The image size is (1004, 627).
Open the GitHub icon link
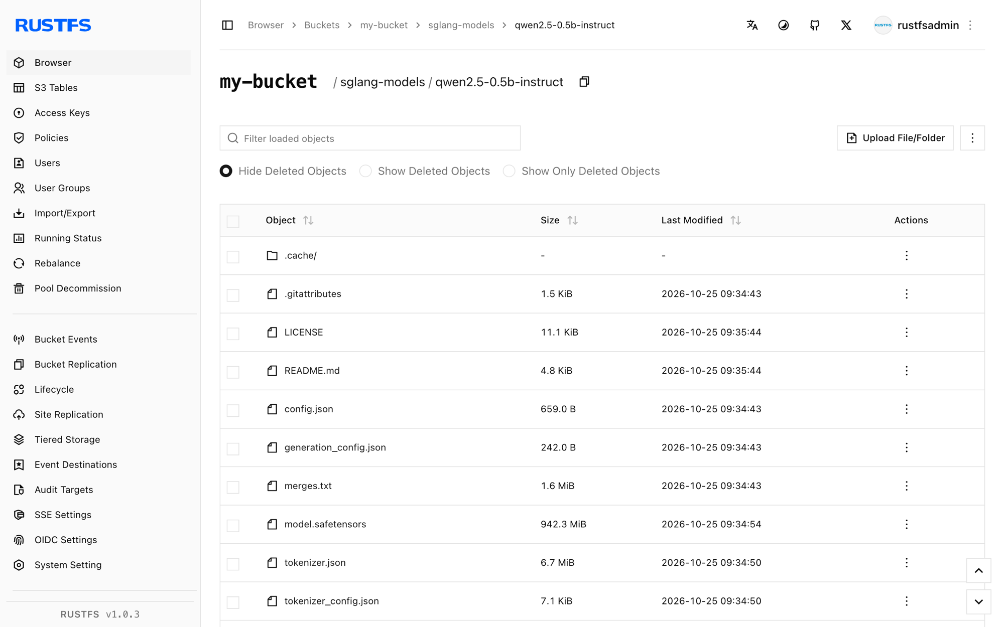[x=815, y=25]
